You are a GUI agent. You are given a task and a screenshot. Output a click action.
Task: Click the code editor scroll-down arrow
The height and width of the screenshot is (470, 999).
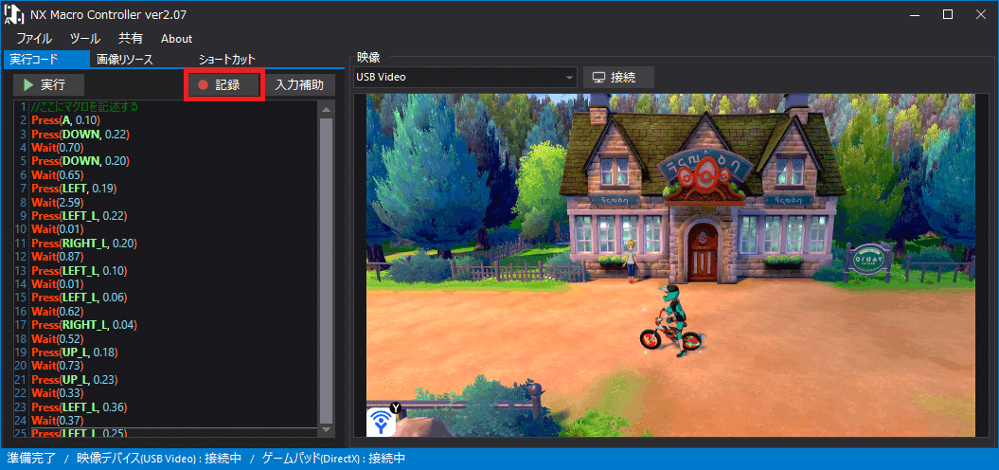point(326,430)
